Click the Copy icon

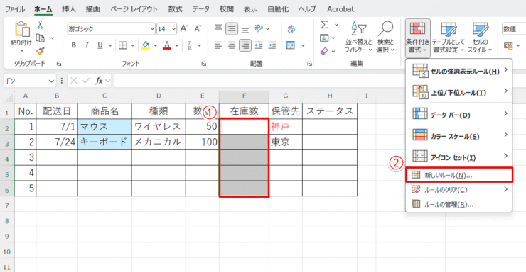[x=41, y=38]
